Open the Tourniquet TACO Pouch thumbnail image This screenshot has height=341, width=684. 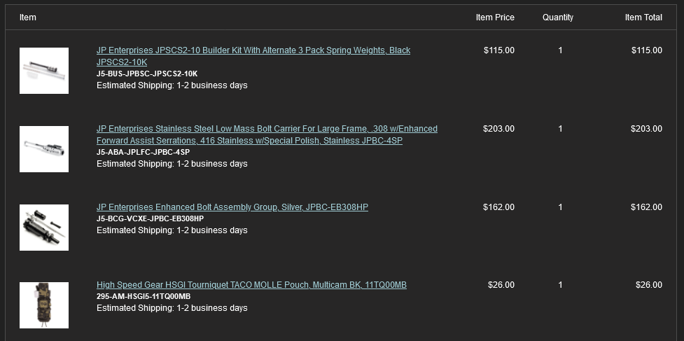44,305
